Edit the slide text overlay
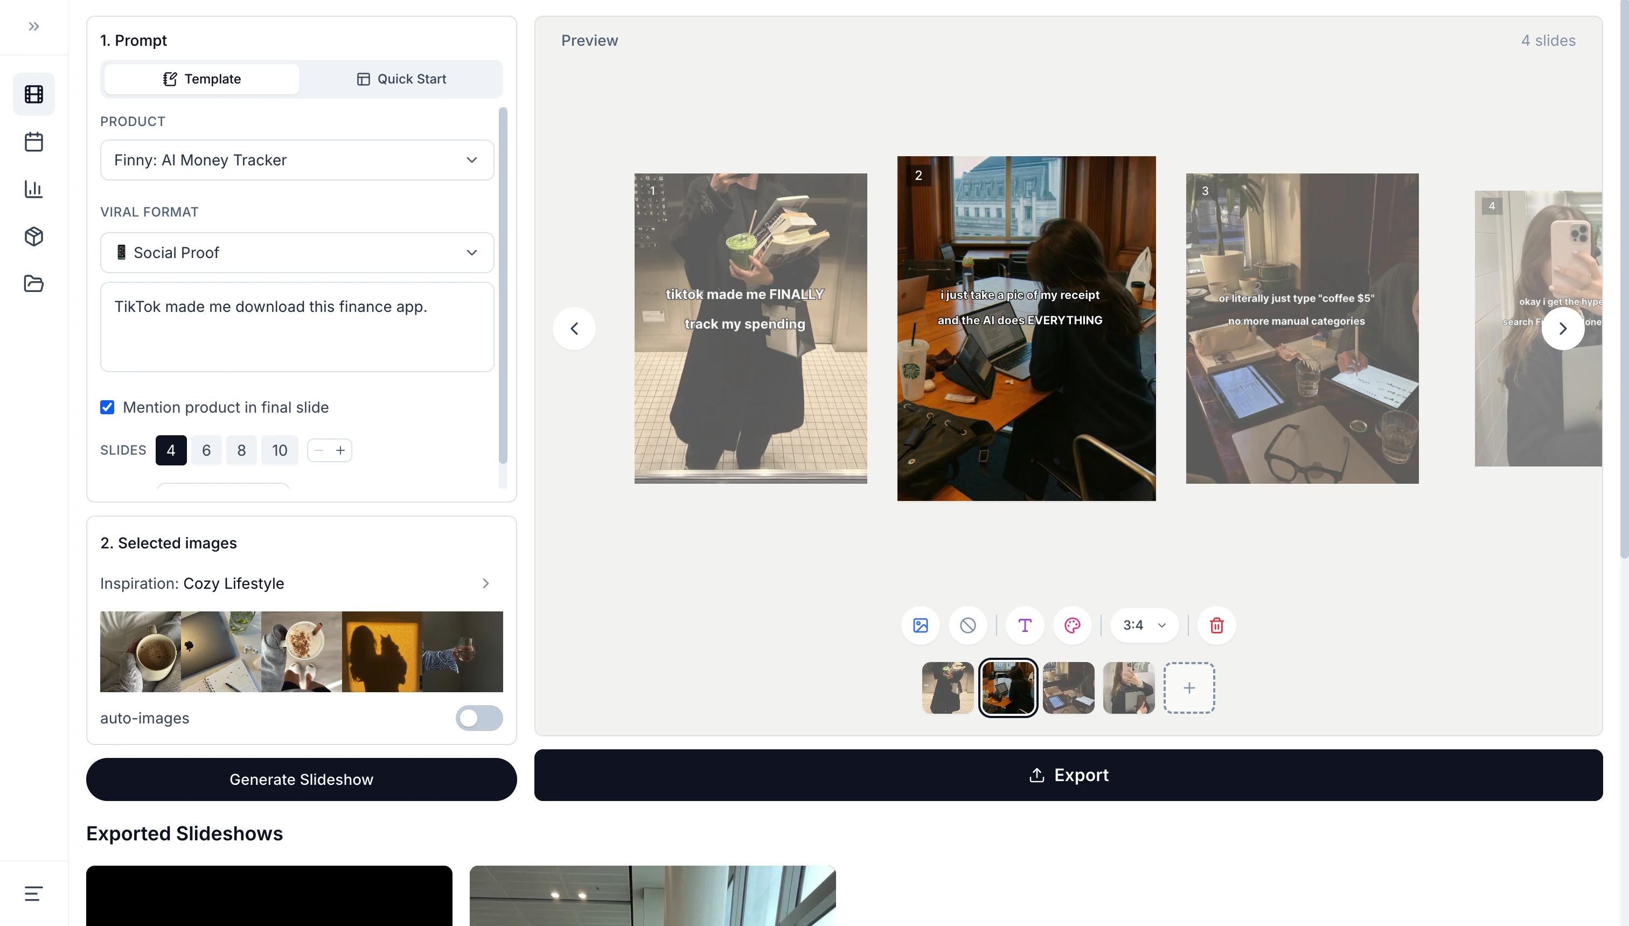The height and width of the screenshot is (926, 1629). [x=1024, y=624]
